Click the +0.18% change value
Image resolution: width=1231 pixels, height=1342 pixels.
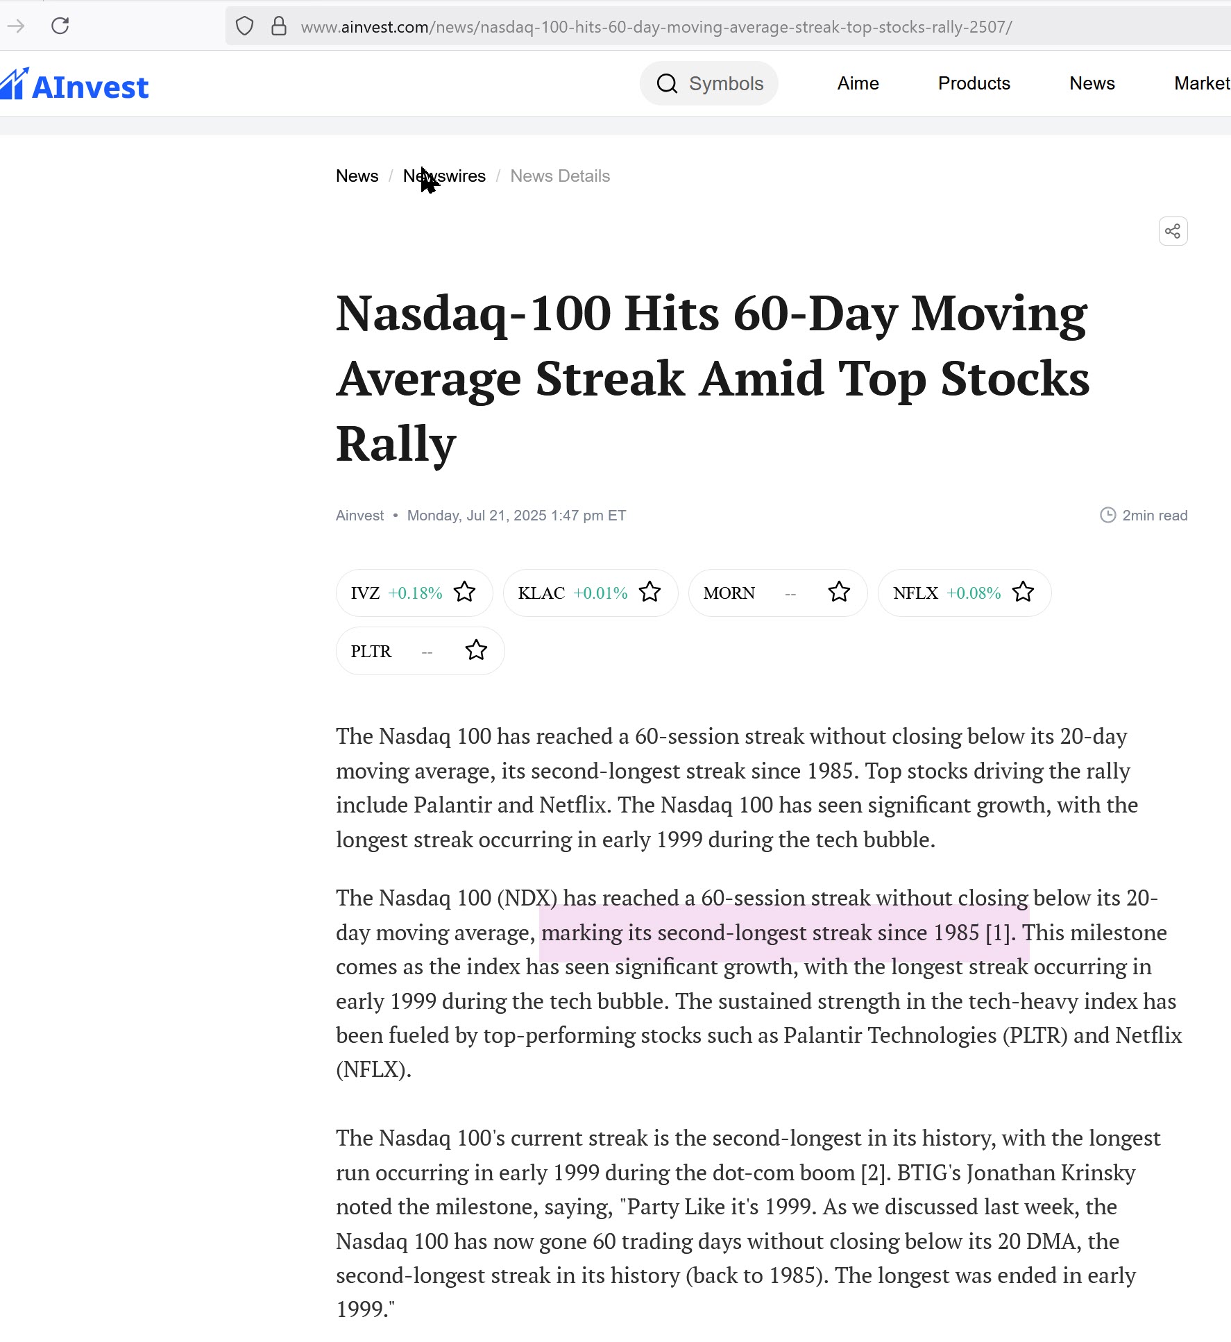coord(415,593)
